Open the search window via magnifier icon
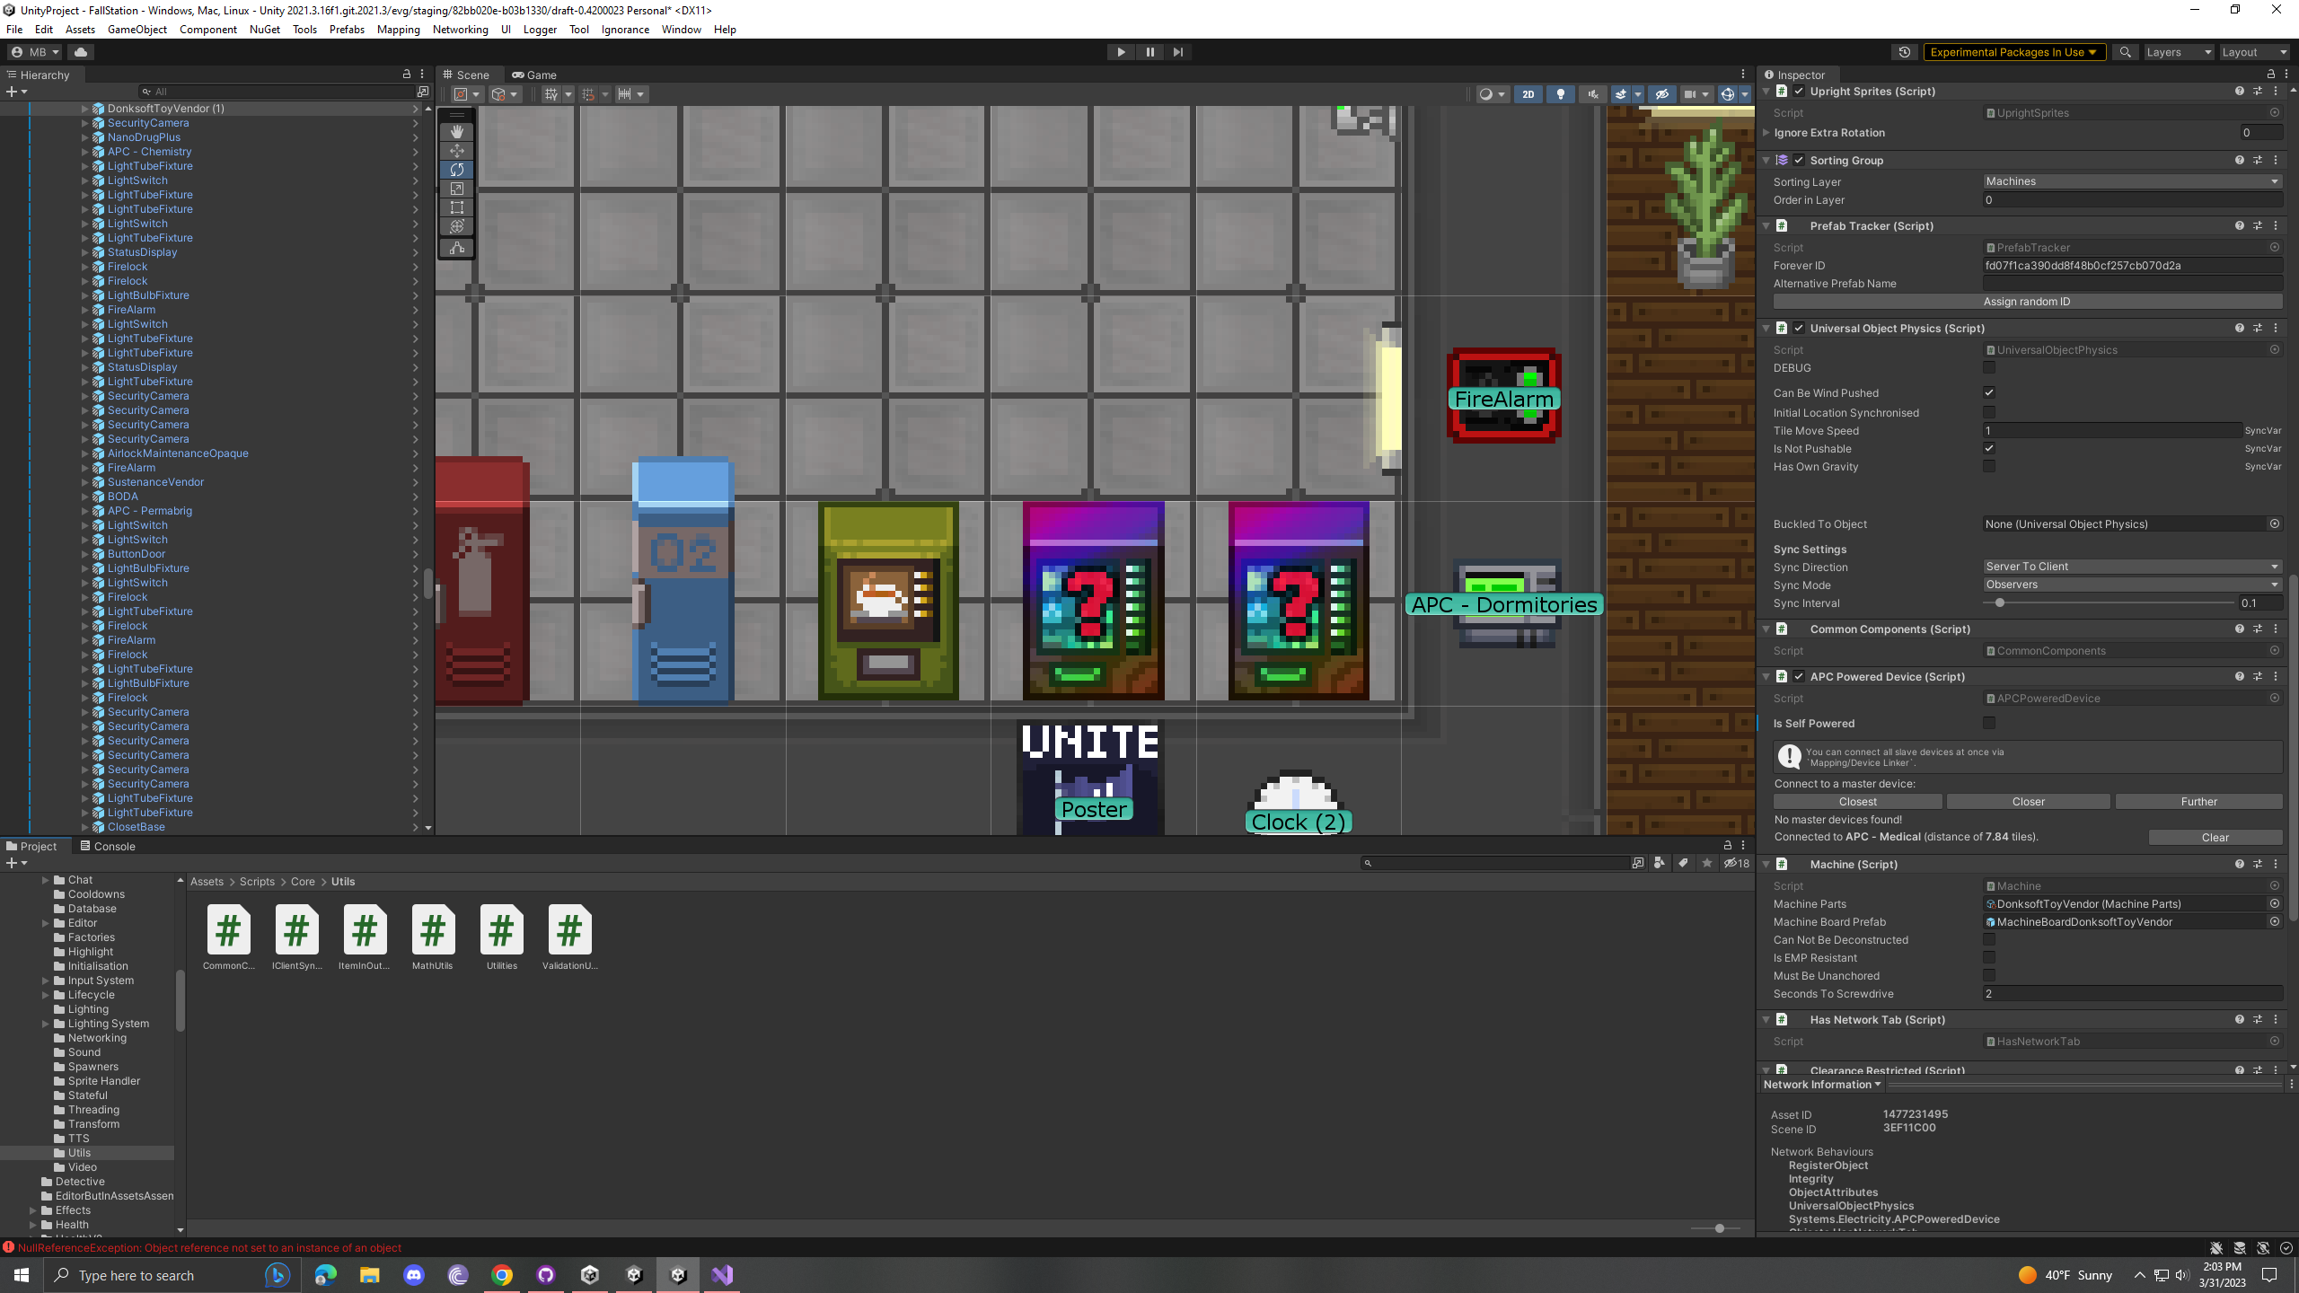Viewport: 2299px width, 1293px height. pyautogui.click(x=2125, y=52)
